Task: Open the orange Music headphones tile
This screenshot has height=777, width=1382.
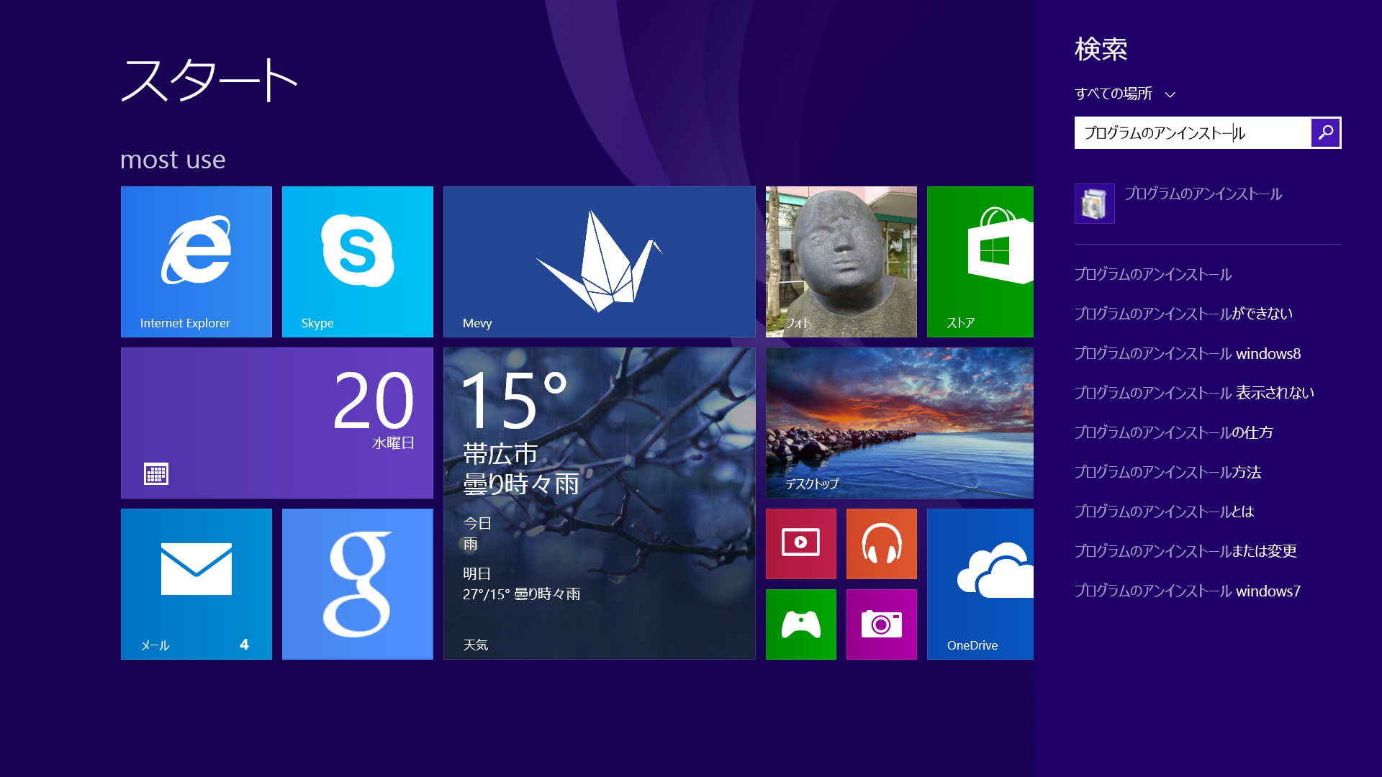Action: click(881, 543)
